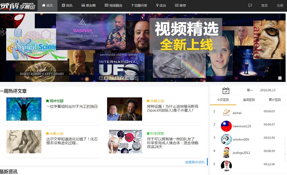Open the 科学探索 category tag
Image resolution: width=287 pixels, height=175 pixels.
click(x=155, y=133)
